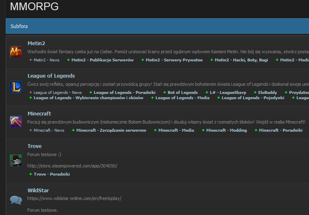Viewport: 309px width, 215px height.
Task: Open the Trove forum title link
Action: coord(35,146)
